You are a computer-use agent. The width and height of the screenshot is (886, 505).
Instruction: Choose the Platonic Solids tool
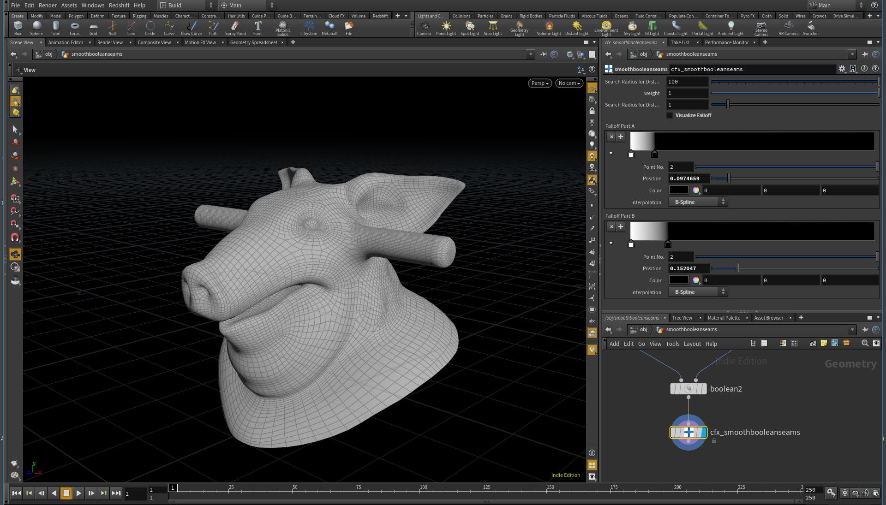pyautogui.click(x=282, y=28)
